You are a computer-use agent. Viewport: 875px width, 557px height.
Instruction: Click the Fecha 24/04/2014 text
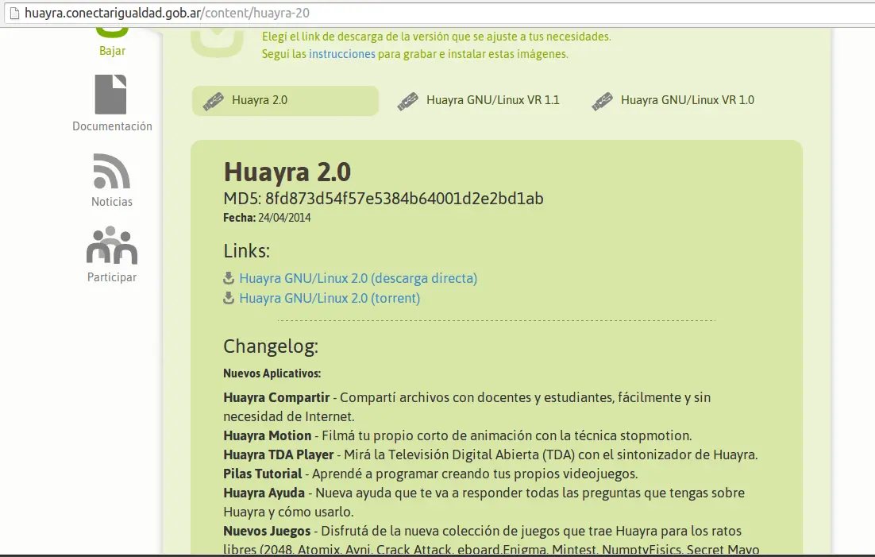point(268,218)
